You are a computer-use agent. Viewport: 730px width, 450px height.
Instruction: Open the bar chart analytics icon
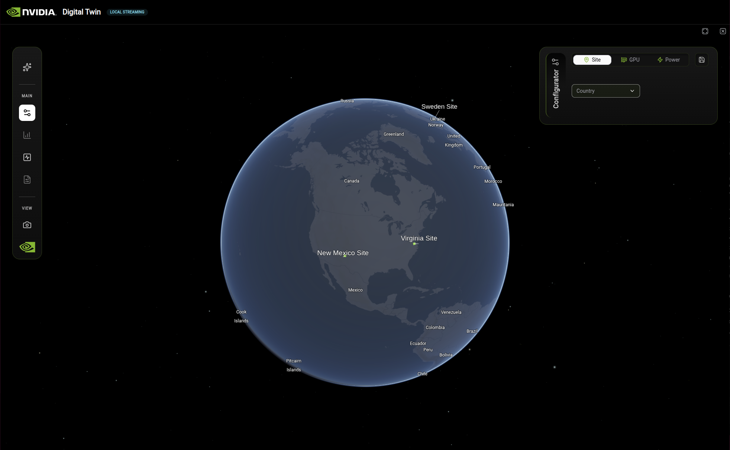(x=27, y=135)
